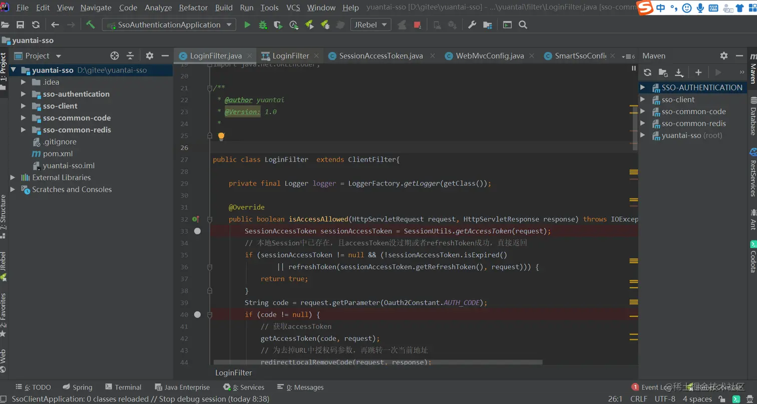Open the Terminal tool window

coord(123,387)
